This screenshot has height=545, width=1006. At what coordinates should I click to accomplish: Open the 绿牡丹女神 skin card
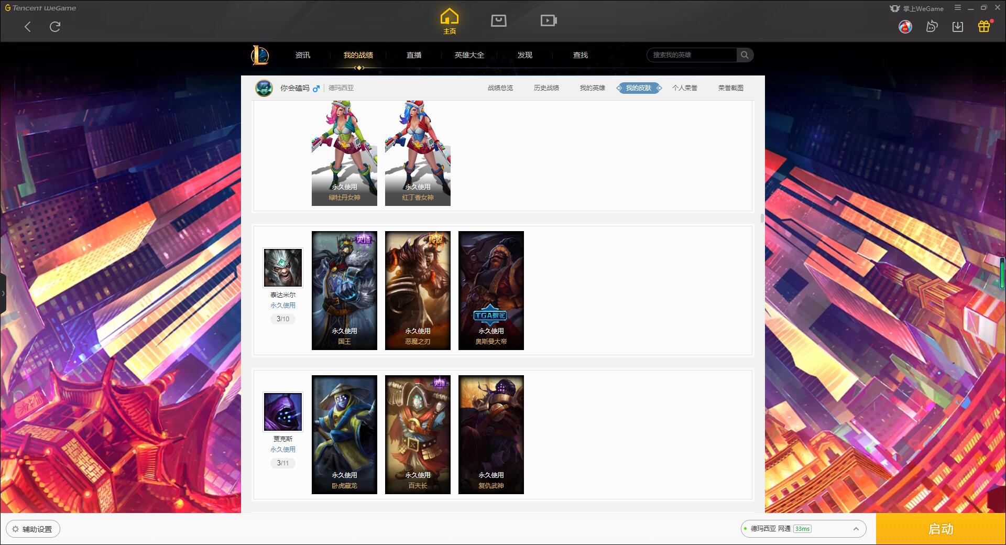click(x=344, y=153)
